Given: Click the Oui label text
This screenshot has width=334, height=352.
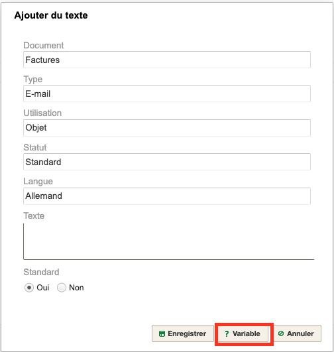Looking at the screenshot, I should click(43, 288).
